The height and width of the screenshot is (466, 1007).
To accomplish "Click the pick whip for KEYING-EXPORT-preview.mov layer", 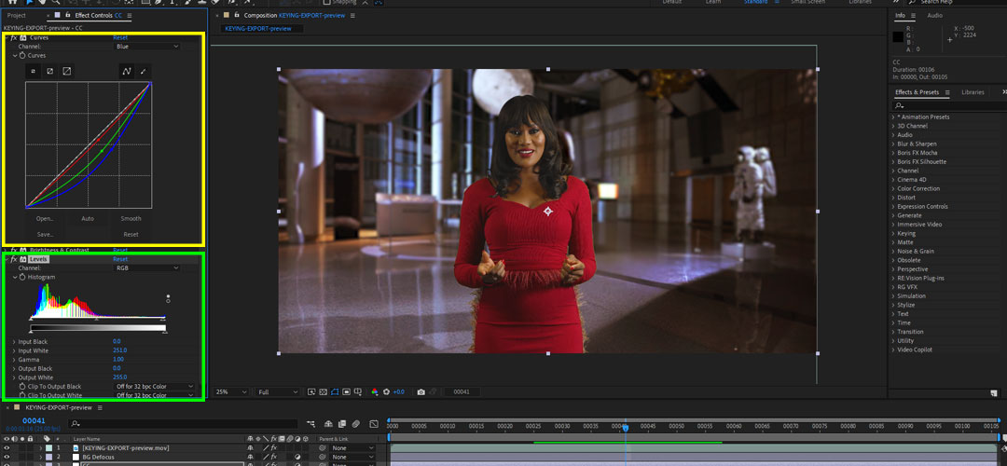I will coord(324,447).
